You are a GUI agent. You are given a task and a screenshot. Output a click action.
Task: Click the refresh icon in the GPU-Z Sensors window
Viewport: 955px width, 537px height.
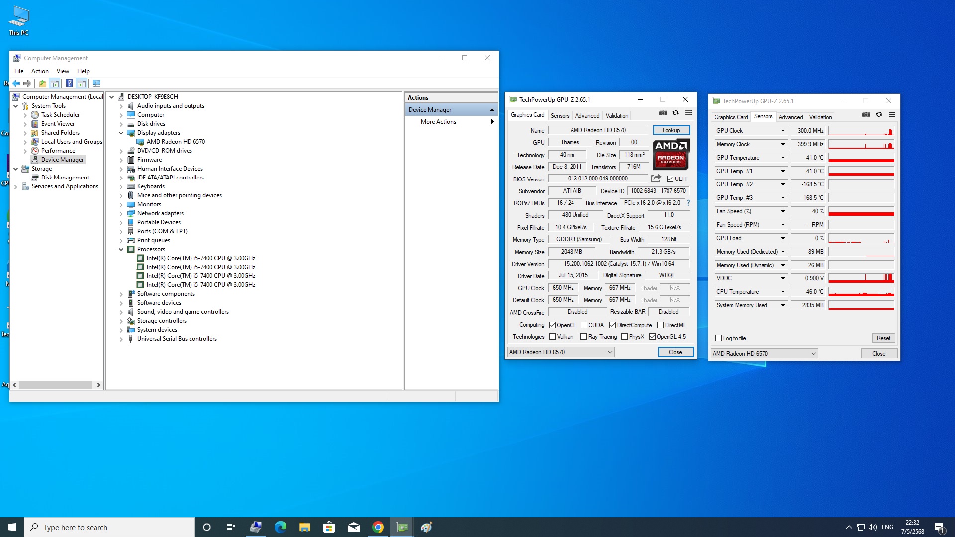click(x=879, y=115)
